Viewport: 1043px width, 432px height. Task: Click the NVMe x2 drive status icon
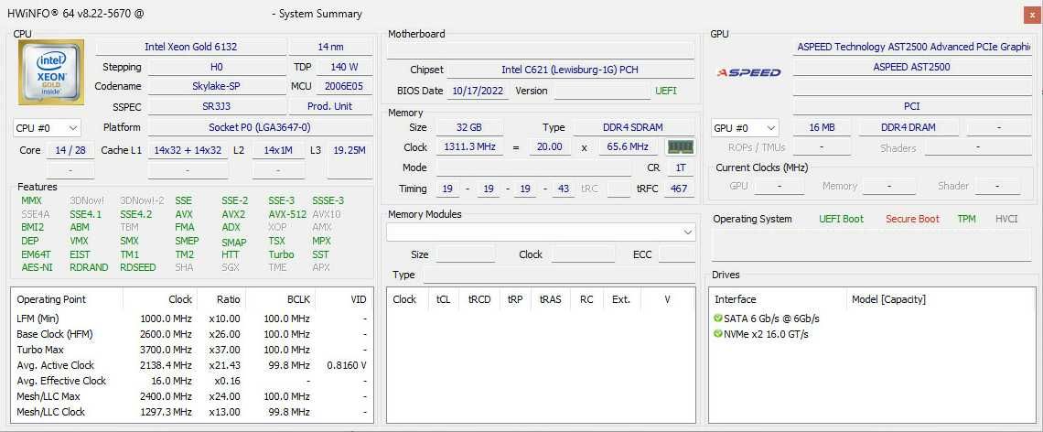[x=717, y=334]
